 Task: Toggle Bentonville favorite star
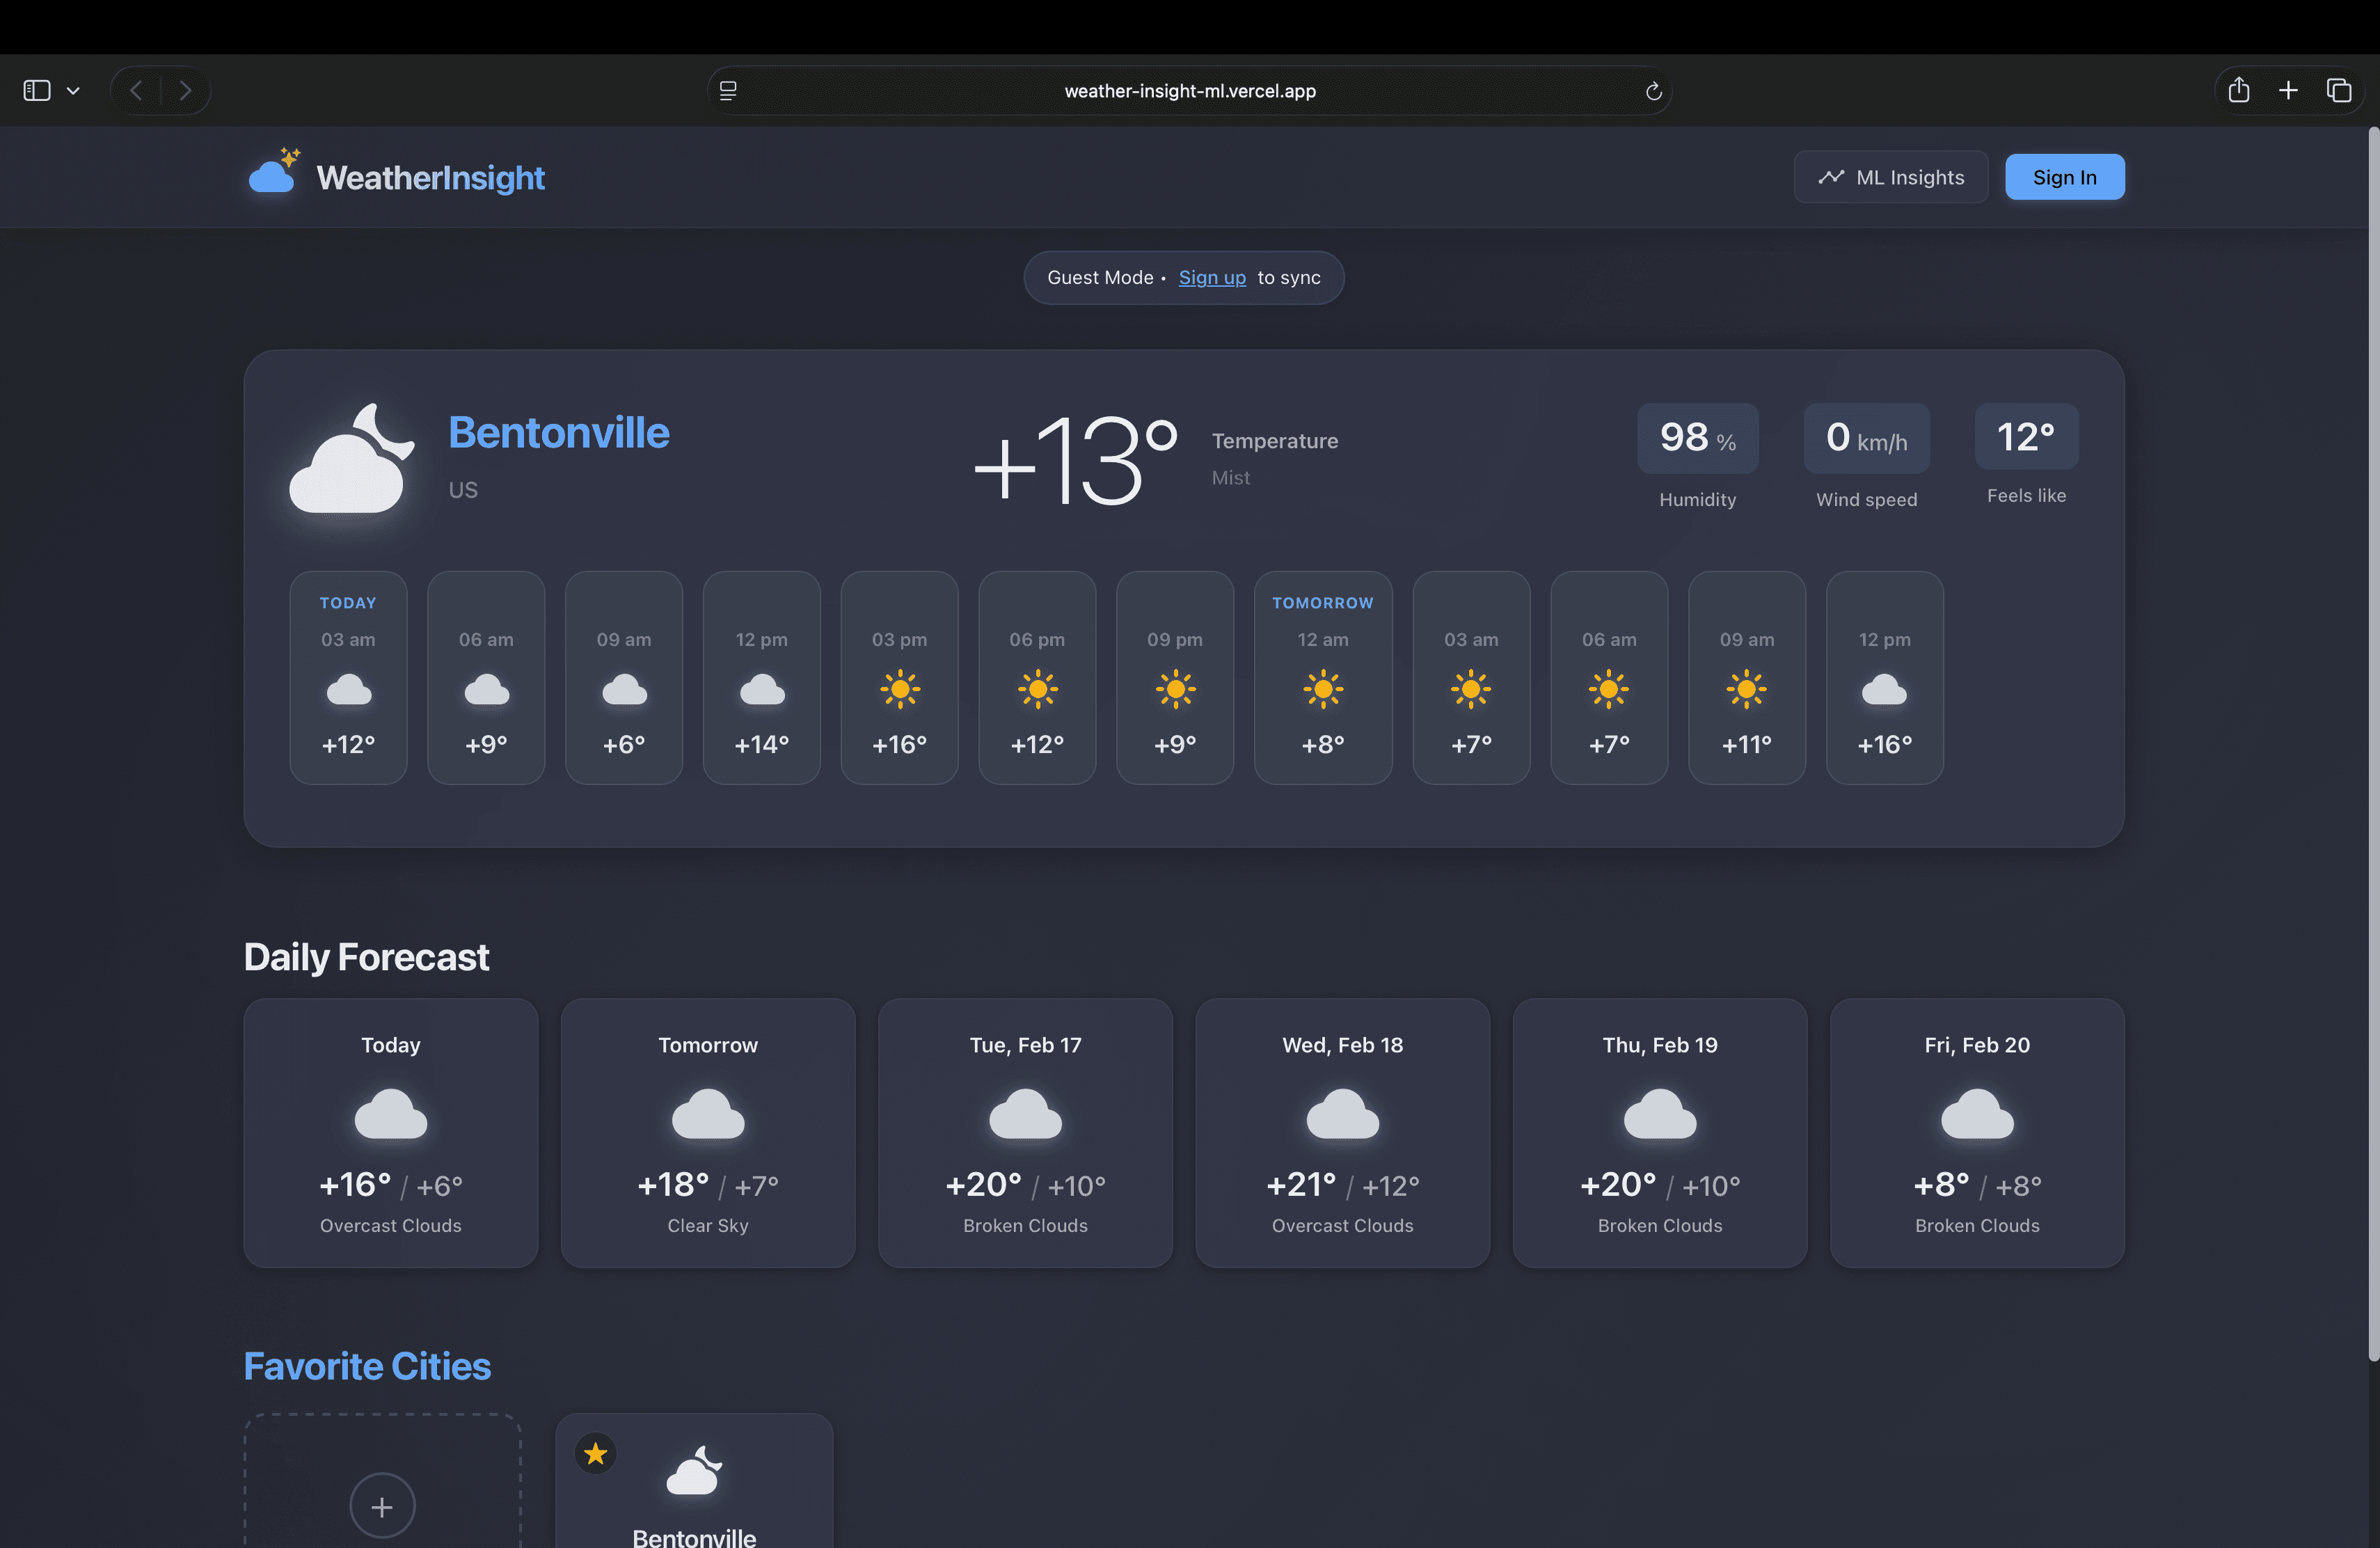(595, 1453)
